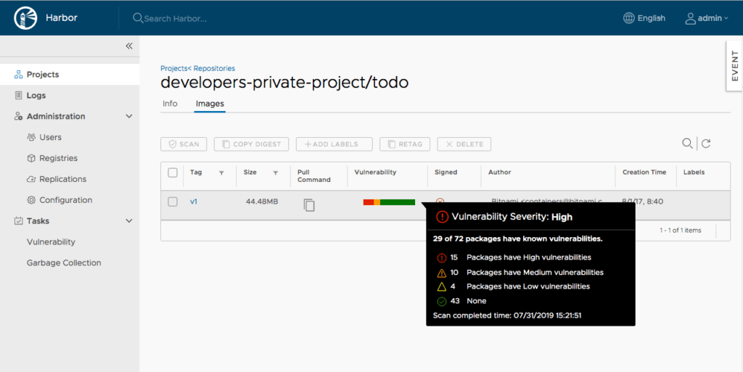Click the Harbor logo icon
Viewport: 743px width, 372px height.
pos(25,17)
